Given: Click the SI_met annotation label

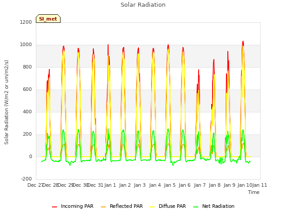Looking at the screenshot, I should point(48,19).
